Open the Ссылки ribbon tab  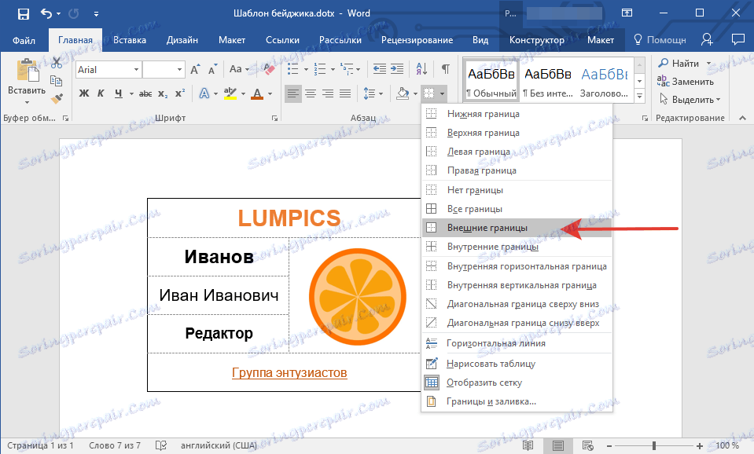point(282,40)
